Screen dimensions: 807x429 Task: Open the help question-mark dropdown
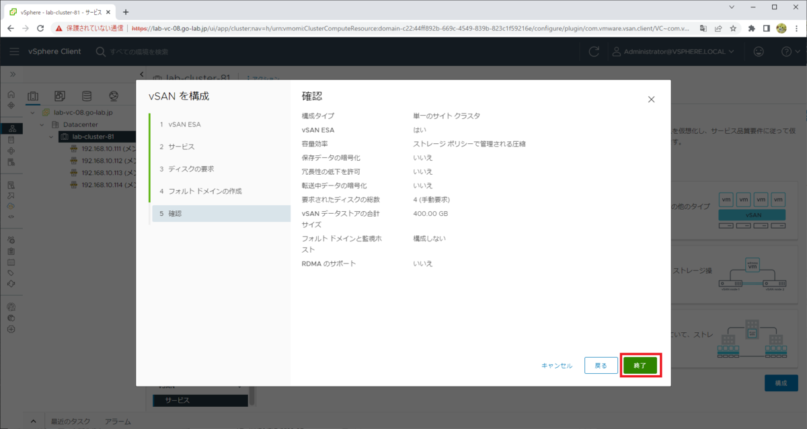tap(790, 52)
